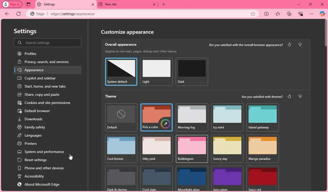Open Cookies and site permissions

48,103
